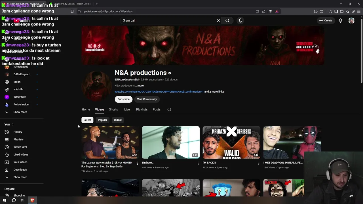Bookmark this page in Brave
The image size is (363, 204).
pos(72,11)
